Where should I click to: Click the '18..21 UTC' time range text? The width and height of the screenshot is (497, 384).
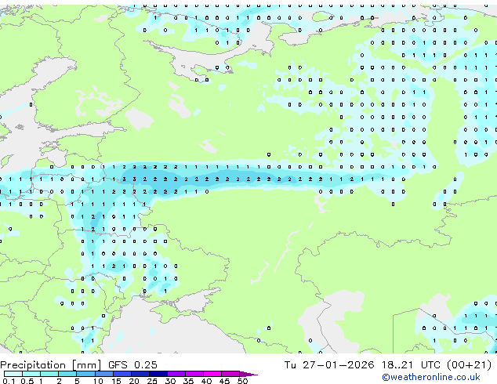(x=411, y=364)
